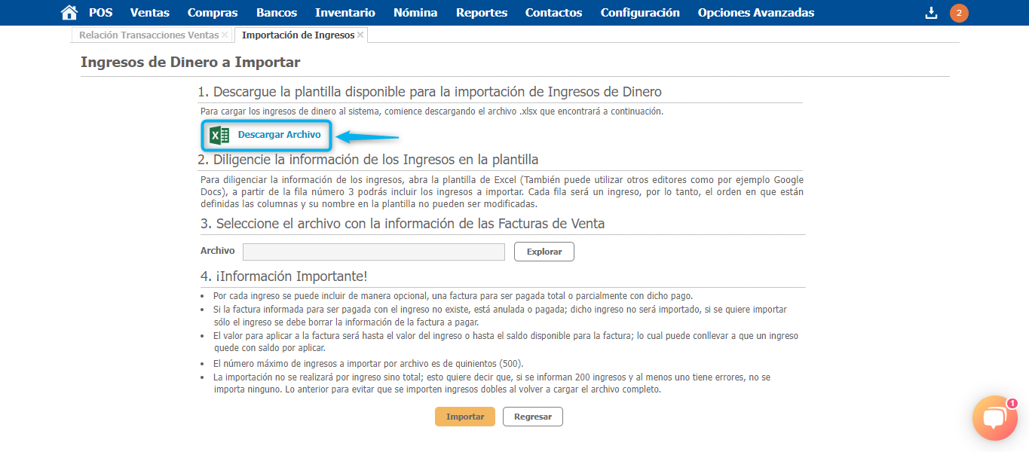Go to the home icon

(69, 13)
